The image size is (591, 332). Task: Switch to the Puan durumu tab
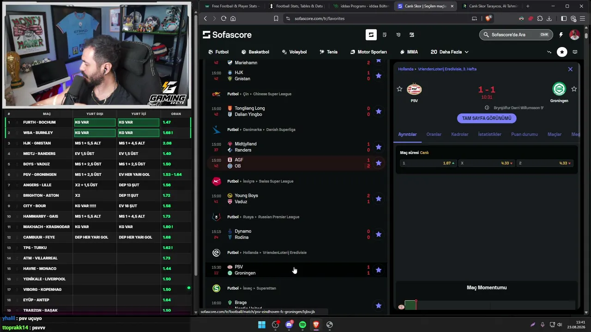[525, 135]
